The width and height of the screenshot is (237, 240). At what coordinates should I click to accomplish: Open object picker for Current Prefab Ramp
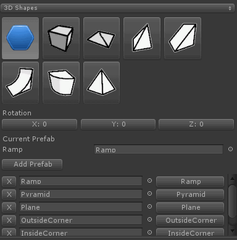[x=230, y=149]
